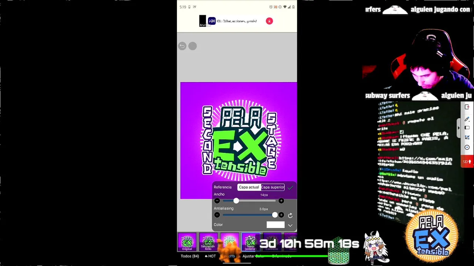The image size is (474, 266).
Task: Choose the Tono Saturación Brillo filter thumbnail
Action: point(208,242)
